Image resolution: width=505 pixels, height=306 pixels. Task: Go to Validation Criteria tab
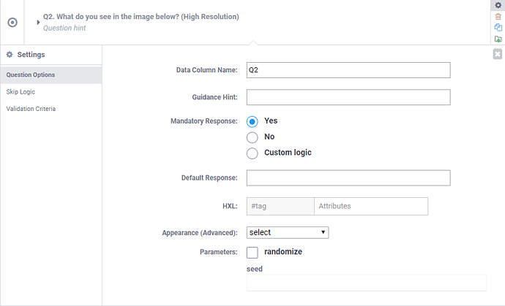pyautogui.click(x=31, y=109)
